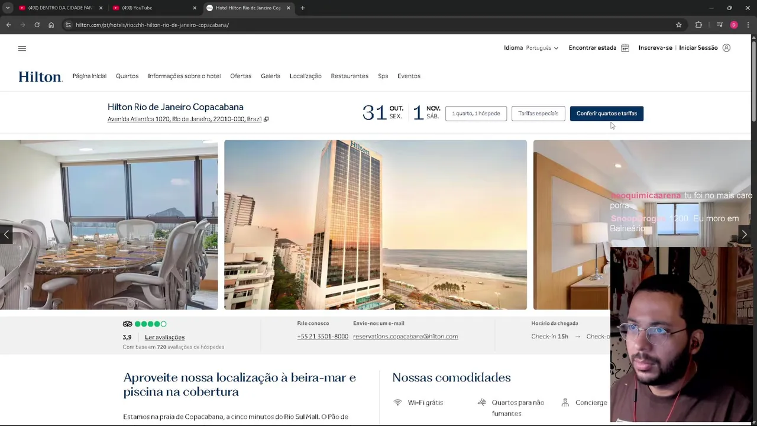
Task: Click the Hilton logo
Action: tap(40, 76)
